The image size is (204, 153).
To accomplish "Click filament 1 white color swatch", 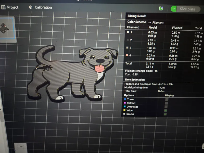I will pyautogui.click(x=128, y=32).
